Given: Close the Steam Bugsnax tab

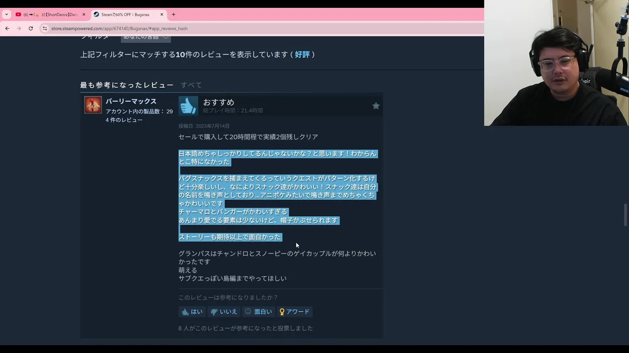Looking at the screenshot, I should 162,15.
